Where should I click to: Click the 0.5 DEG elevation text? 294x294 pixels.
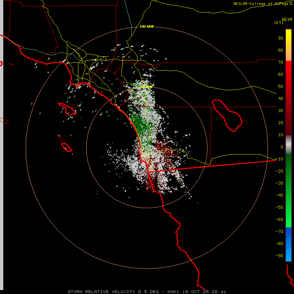(148, 292)
